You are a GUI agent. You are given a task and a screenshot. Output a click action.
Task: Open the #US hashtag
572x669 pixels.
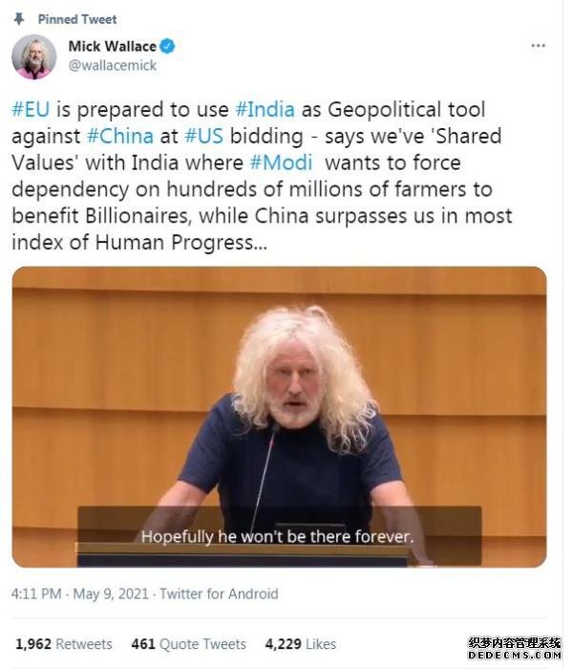[203, 136]
